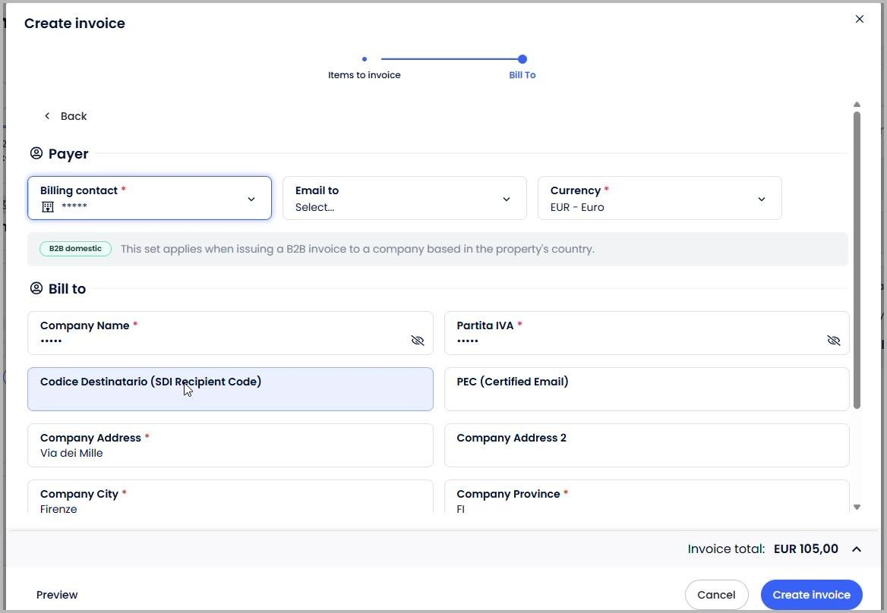Open the Billing contact dropdown
Image resolution: width=887 pixels, height=613 pixels.
(x=150, y=198)
